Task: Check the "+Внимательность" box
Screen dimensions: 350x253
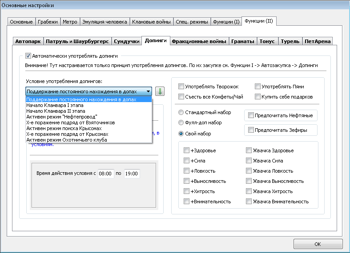Action: coord(186,202)
